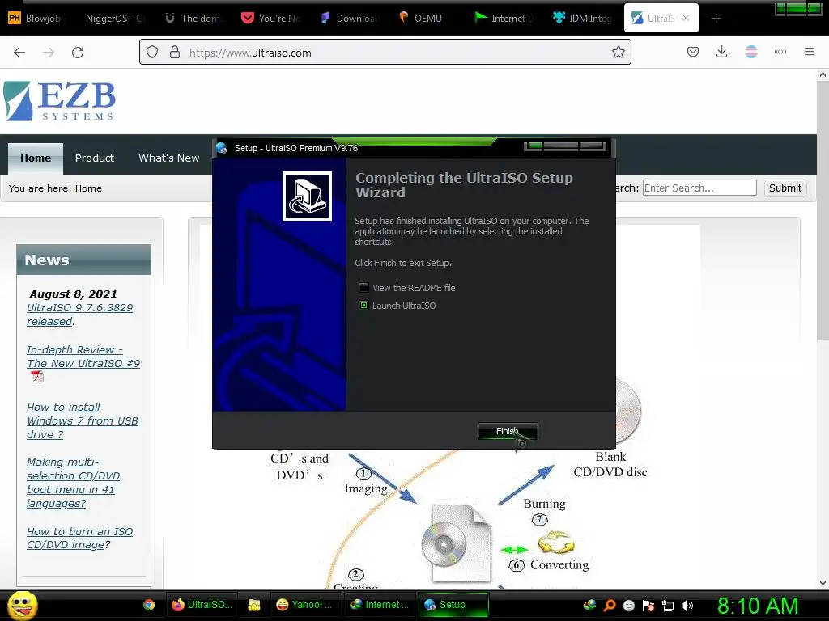The image size is (829, 621).
Task: Click the striped round extension icon in toolbar
Action: coord(750,52)
